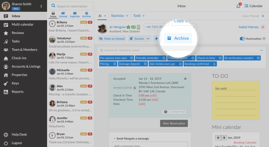Go to previous month in Mini calendar
The image size is (269, 147).
218,138
